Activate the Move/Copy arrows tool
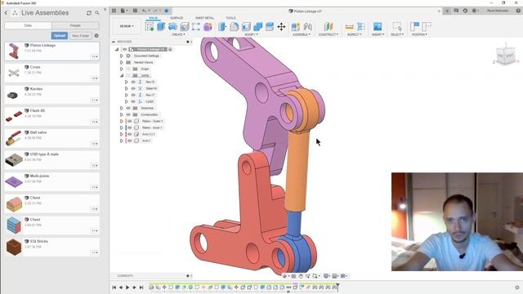 281,27
